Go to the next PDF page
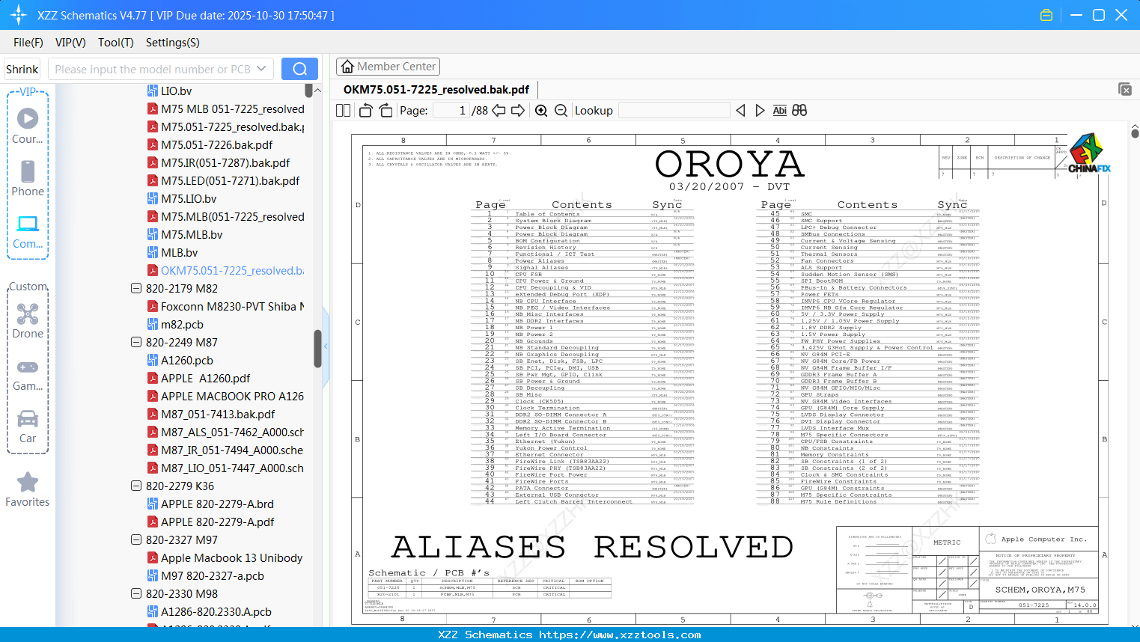The height and width of the screenshot is (642, 1140). (x=518, y=111)
